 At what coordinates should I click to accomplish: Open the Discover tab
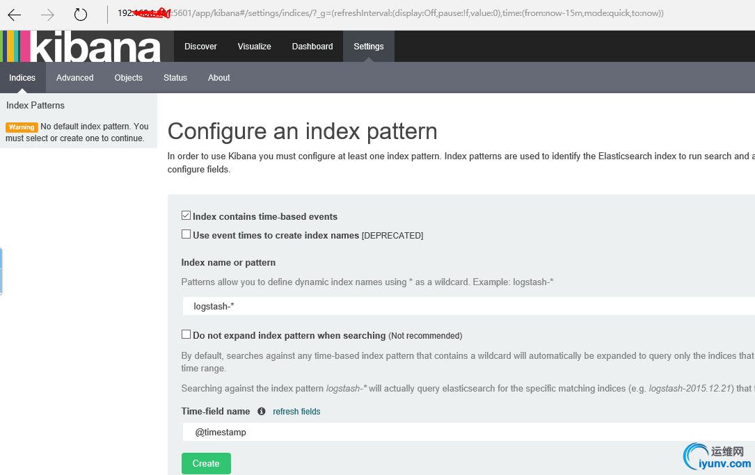point(200,46)
